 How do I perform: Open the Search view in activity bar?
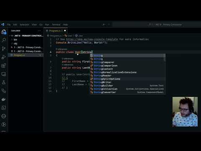pyautogui.click(x=4, y=40)
